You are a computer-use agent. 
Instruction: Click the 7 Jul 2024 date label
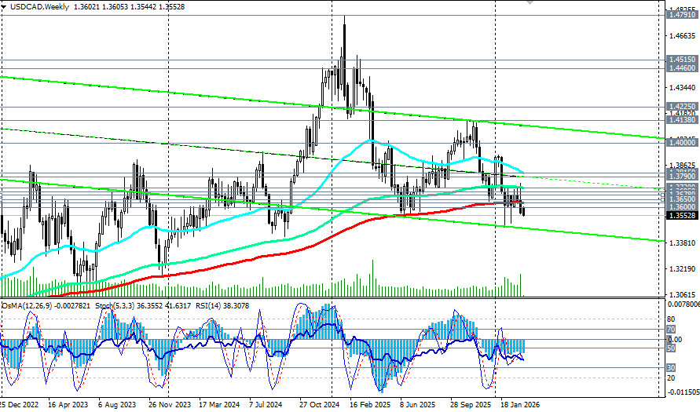point(266,405)
